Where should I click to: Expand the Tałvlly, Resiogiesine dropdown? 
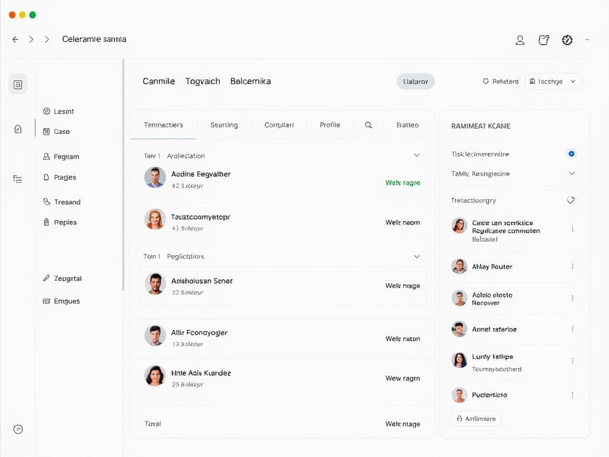572,173
